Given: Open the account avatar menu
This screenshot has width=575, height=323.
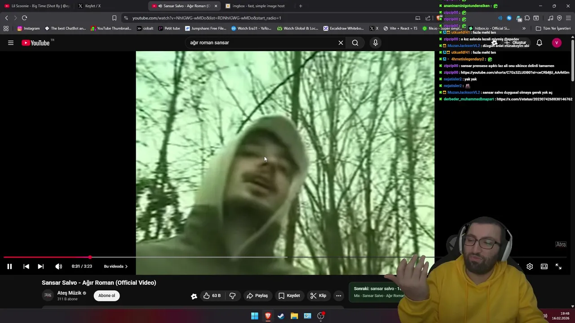Looking at the screenshot, I should point(557,43).
